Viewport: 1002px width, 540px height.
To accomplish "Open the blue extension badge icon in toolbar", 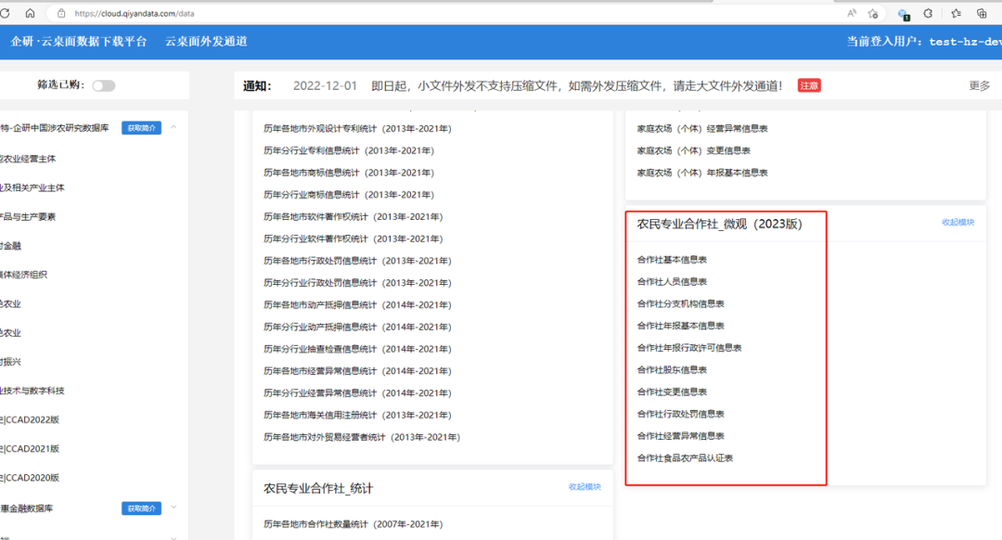I will [x=902, y=13].
